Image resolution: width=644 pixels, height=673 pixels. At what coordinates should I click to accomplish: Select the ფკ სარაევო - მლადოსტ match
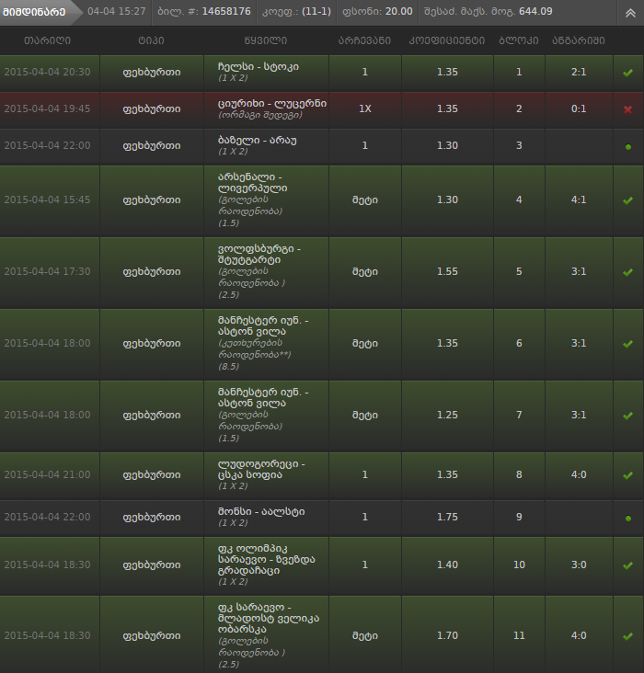[x=269, y=618]
